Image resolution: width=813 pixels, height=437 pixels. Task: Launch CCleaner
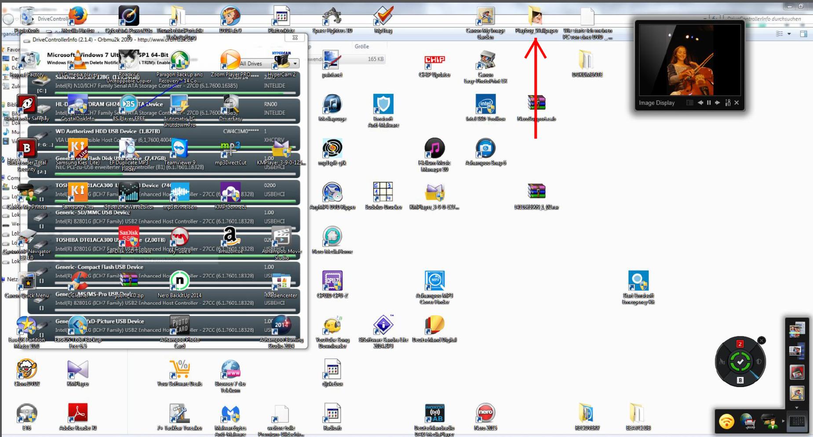point(78,284)
